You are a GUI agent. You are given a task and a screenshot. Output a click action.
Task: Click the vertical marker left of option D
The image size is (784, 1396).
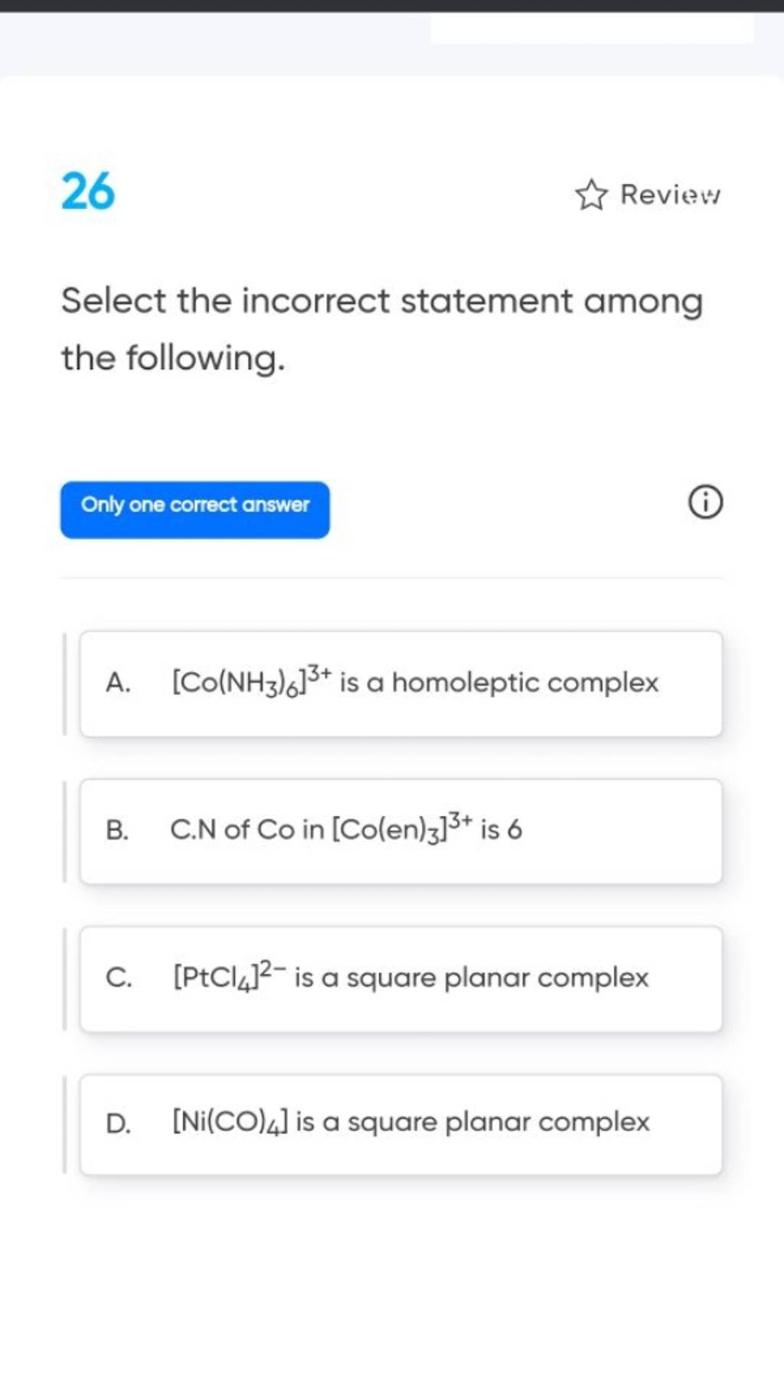[x=64, y=1124]
